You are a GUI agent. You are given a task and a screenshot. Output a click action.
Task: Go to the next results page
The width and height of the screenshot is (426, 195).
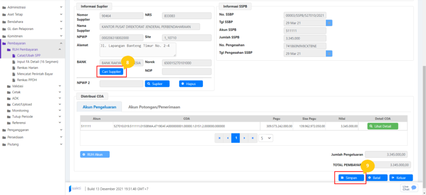pos(244,138)
